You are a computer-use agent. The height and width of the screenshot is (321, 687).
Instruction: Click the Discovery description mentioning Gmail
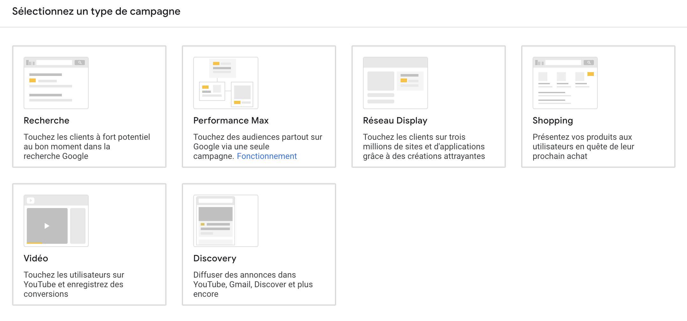(253, 284)
